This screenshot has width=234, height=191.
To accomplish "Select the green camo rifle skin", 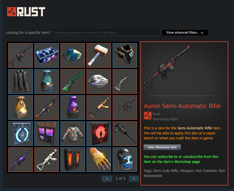I will pos(73,81).
